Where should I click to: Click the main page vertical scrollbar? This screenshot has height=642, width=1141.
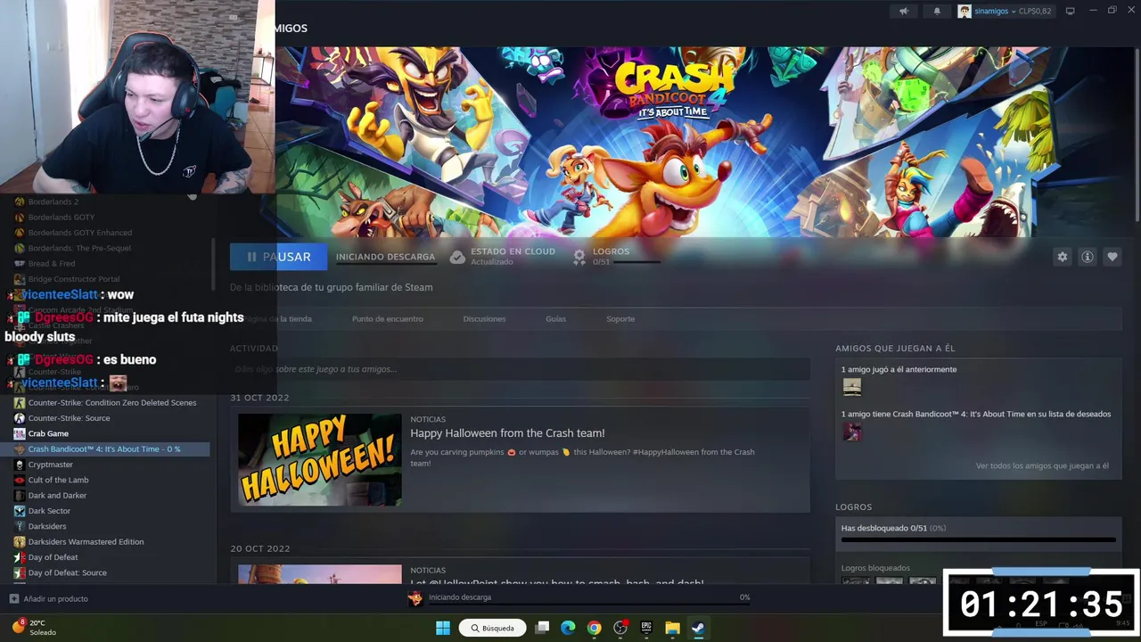[1137, 134]
